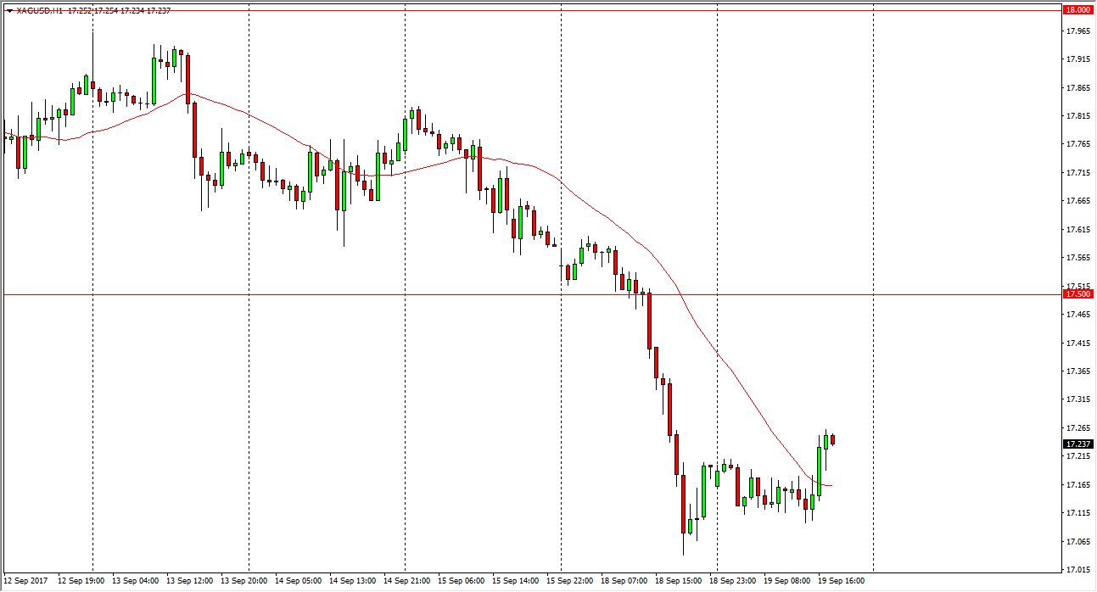Click the current price tag 17.237
1097x592 pixels.
pyautogui.click(x=1077, y=444)
